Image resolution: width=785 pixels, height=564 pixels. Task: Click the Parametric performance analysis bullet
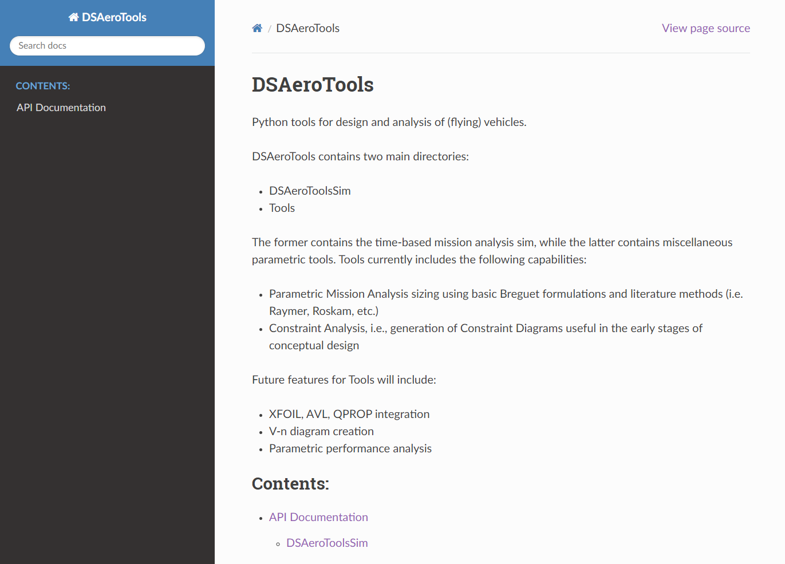[350, 448]
